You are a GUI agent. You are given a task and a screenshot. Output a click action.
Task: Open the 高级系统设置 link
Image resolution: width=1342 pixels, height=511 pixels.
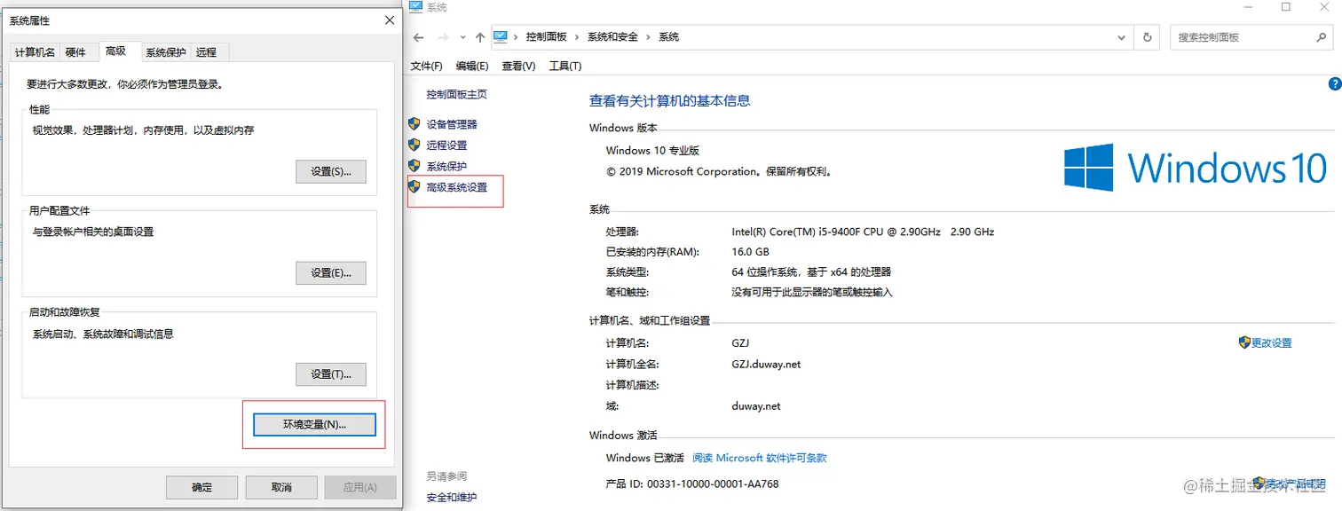click(x=457, y=188)
